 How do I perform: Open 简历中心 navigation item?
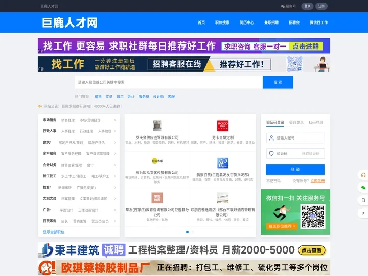point(247,22)
